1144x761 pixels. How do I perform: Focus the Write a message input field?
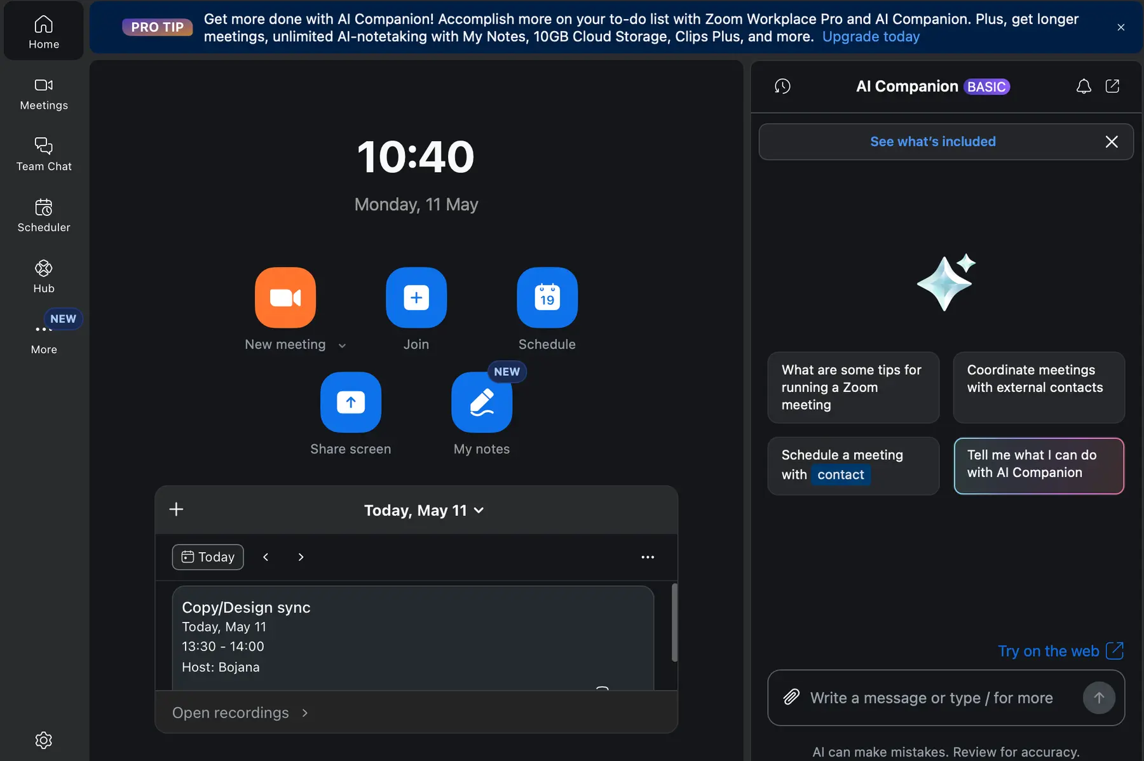[932, 697]
